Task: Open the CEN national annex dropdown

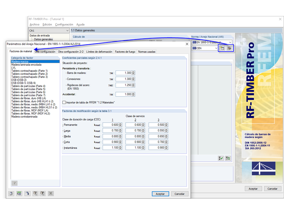Action: tap(205, 48)
